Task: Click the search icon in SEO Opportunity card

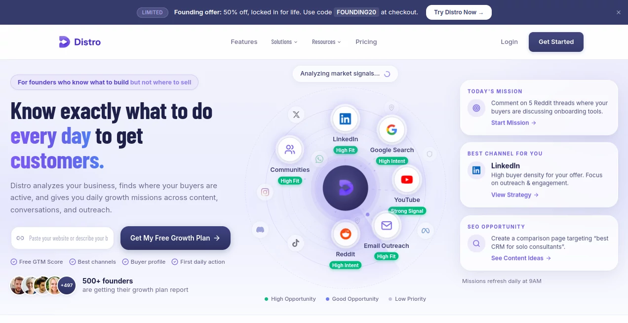Action: click(476, 243)
